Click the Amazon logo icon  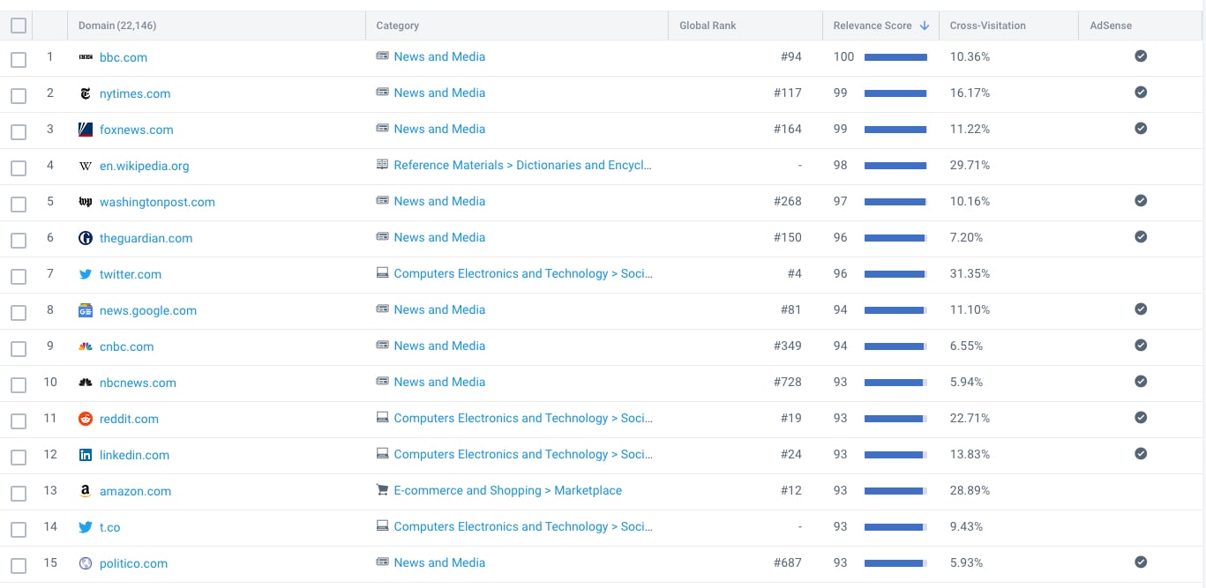coord(86,491)
